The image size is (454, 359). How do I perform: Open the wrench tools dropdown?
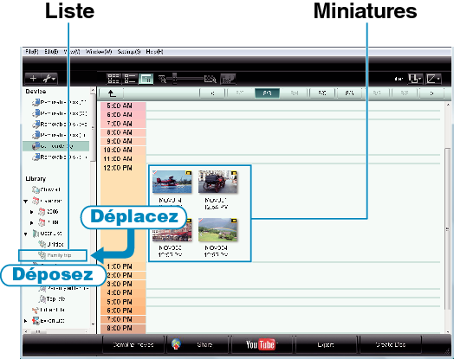tap(49, 79)
